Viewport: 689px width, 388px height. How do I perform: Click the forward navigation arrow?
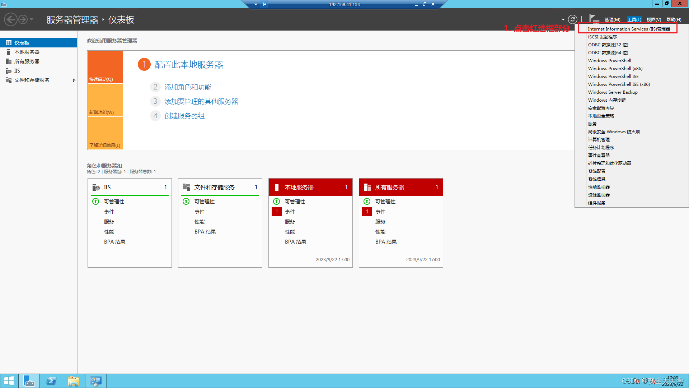pos(23,19)
